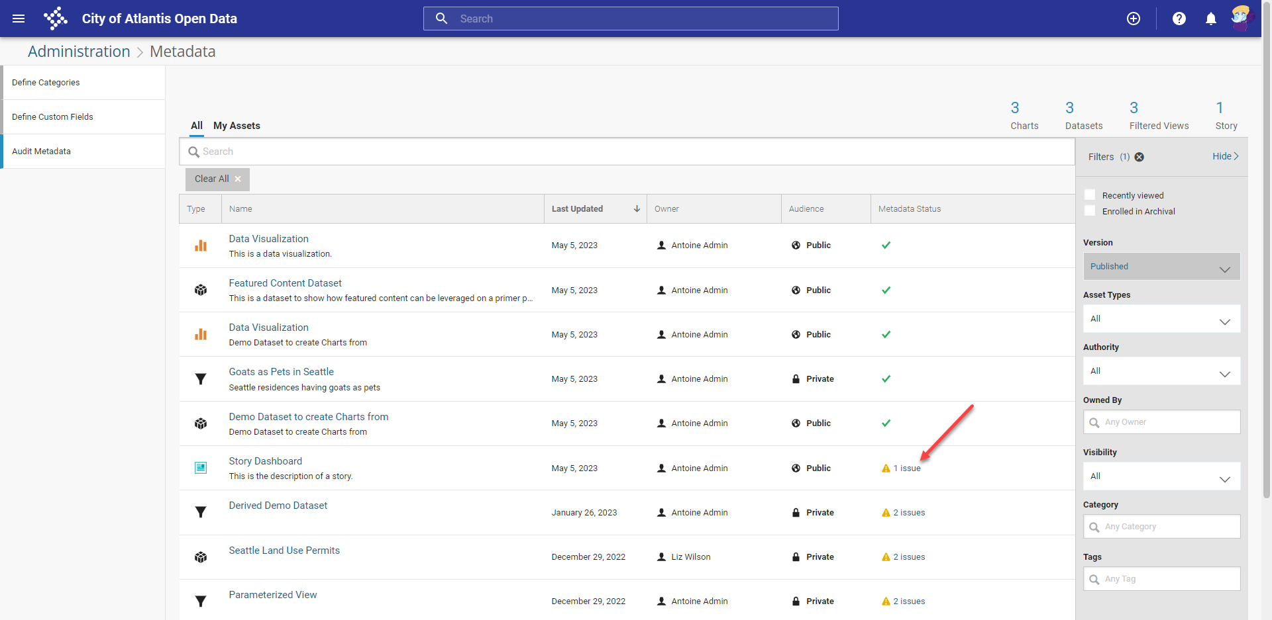The height and width of the screenshot is (620, 1272).
Task: Hide the Filters panel
Action: [1225, 156]
